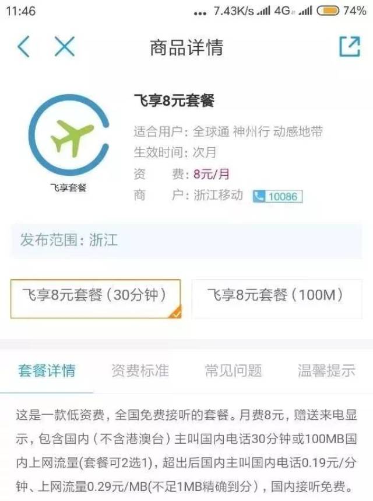Image resolution: width=373 pixels, height=501 pixels.
Task: Tap the 飞享8元套餐 product heading
Action: click(x=174, y=100)
